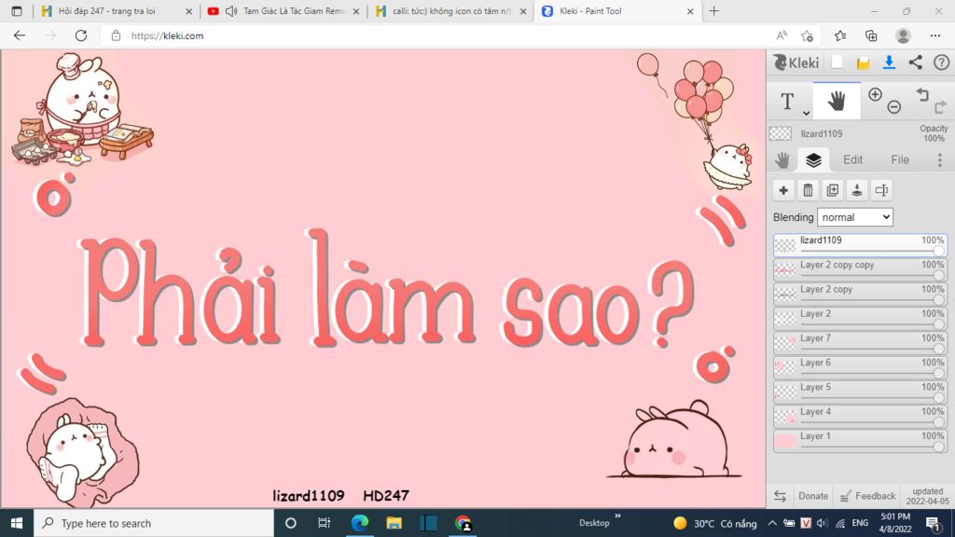This screenshot has width=955, height=537.
Task: Select Layer 1
Action: point(860,441)
